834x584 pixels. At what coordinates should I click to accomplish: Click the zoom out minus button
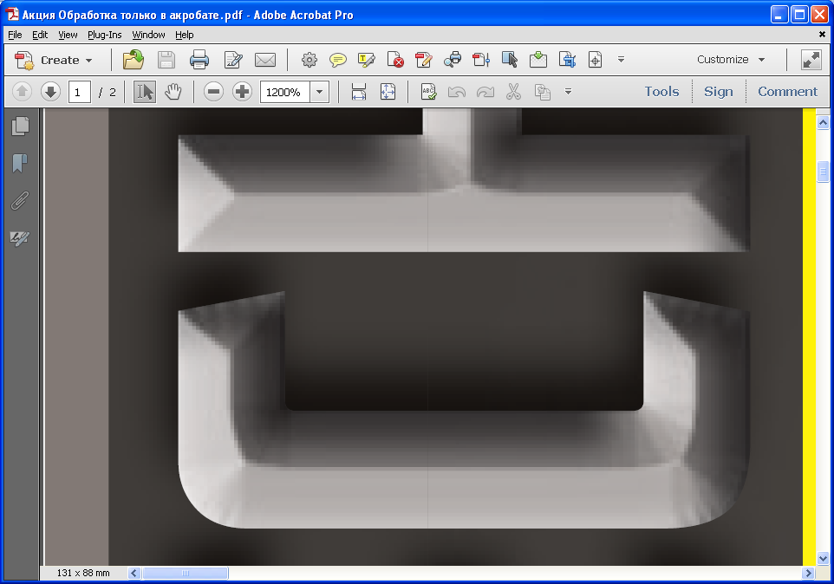214,92
